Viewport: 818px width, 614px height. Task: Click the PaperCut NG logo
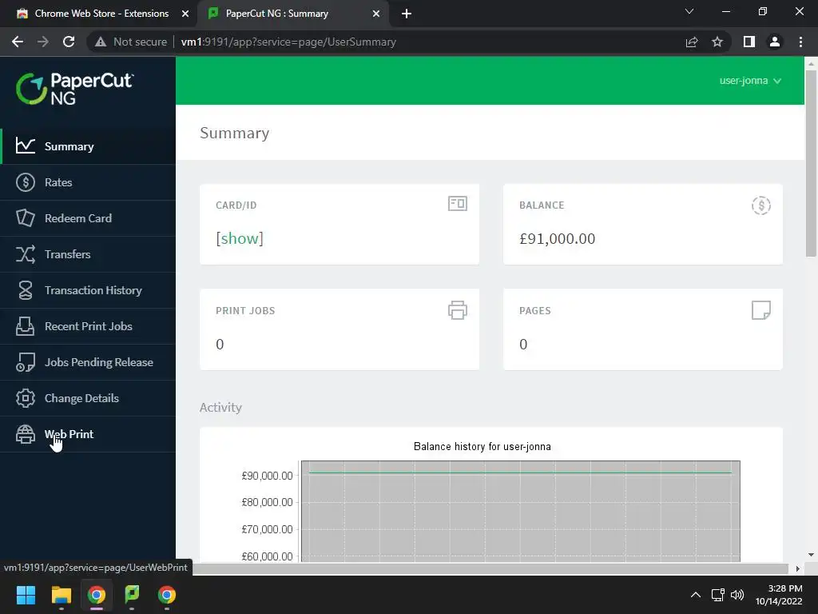point(74,89)
